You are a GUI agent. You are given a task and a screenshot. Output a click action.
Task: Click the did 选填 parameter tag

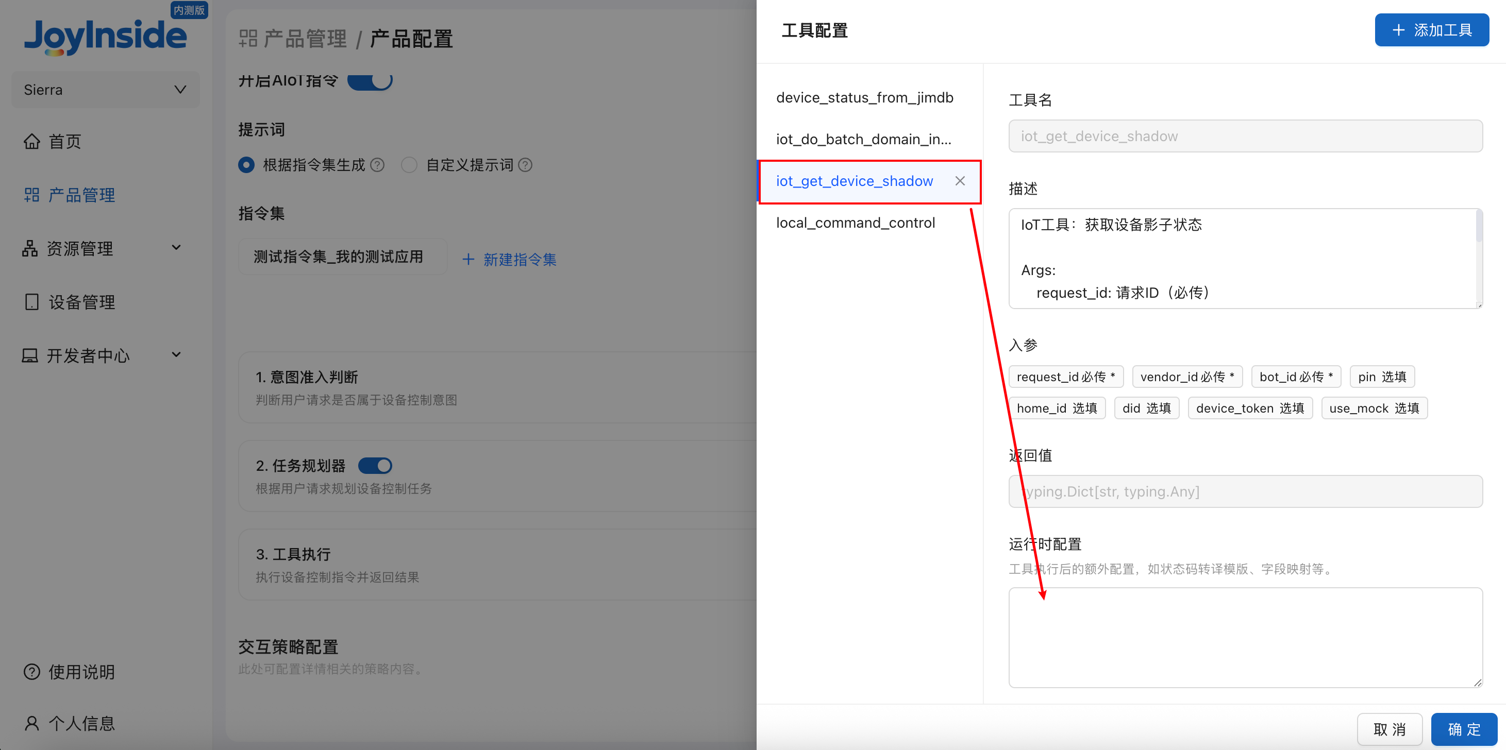pos(1146,408)
